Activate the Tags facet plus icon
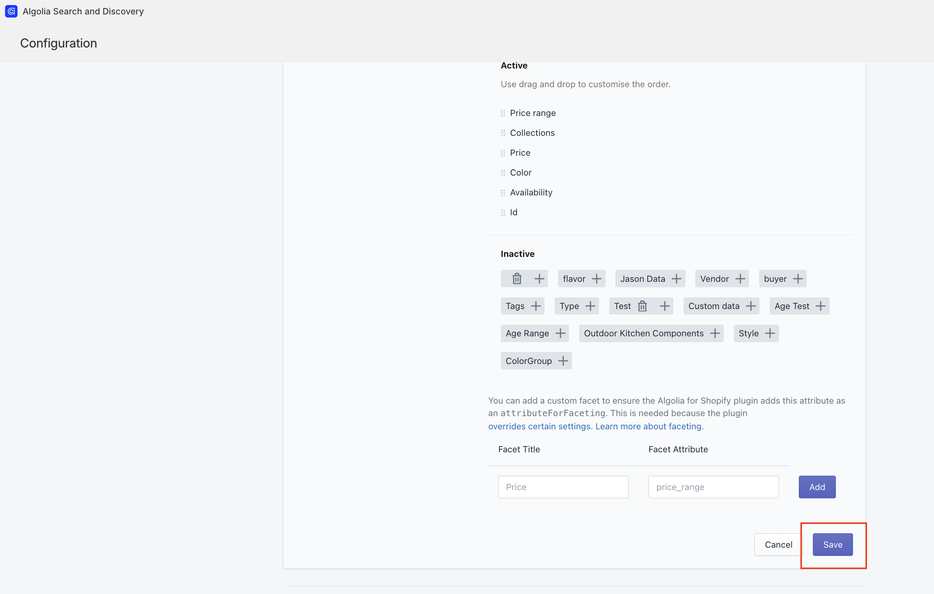The height and width of the screenshot is (594, 934). point(536,306)
